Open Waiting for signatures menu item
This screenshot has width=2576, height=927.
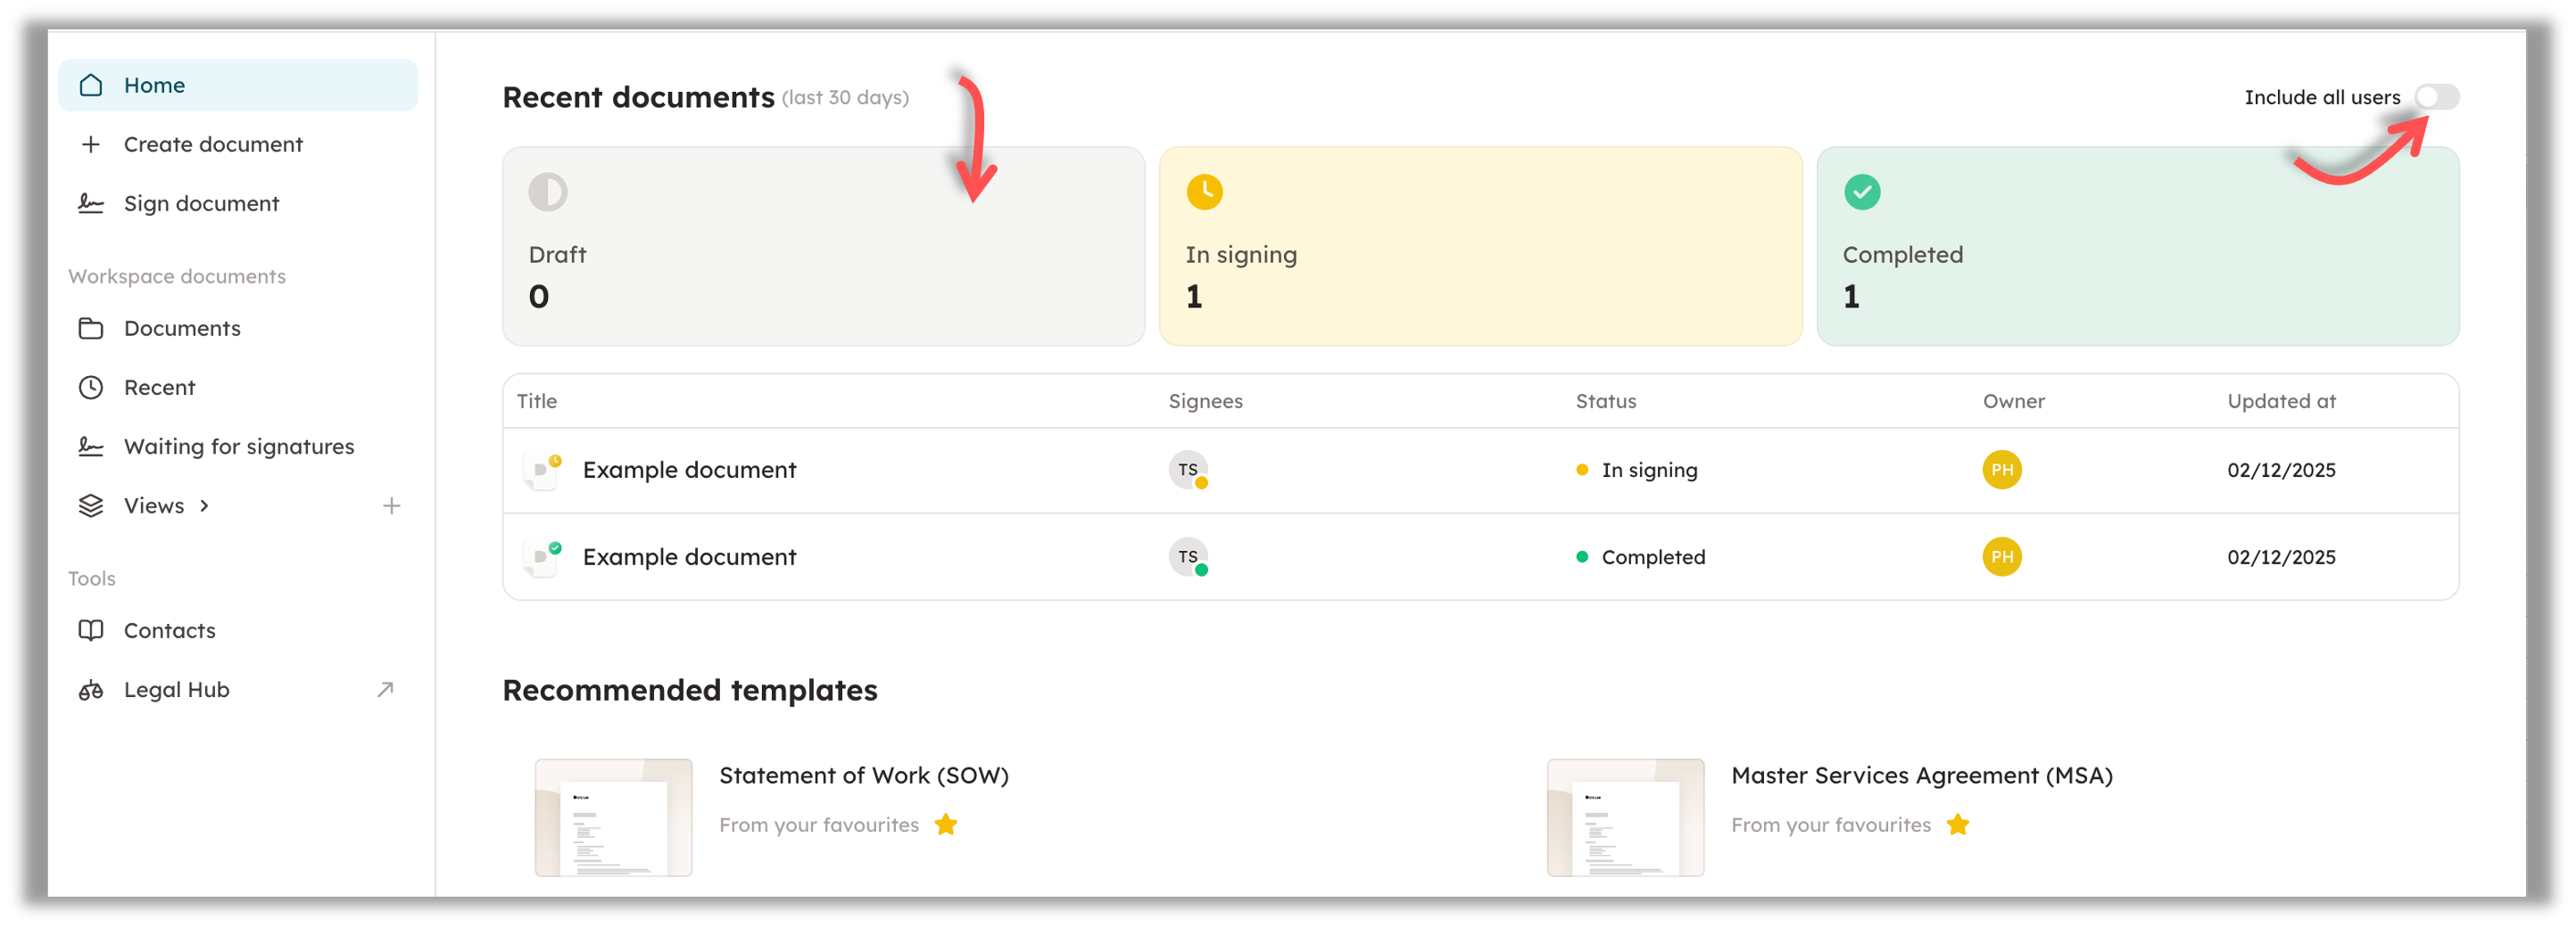(238, 447)
